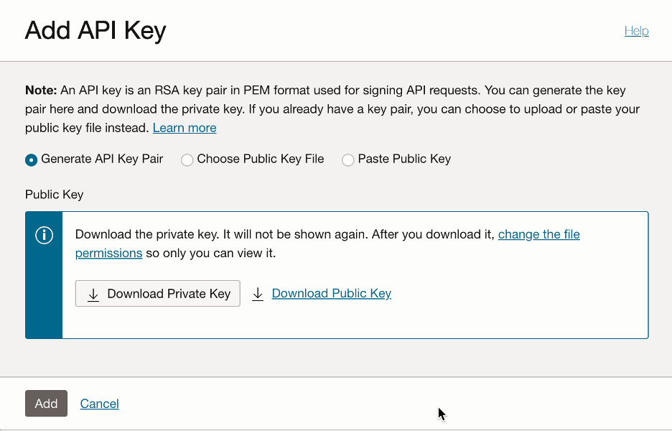This screenshot has height=431, width=672.
Task: Choose the Choose Public Key File radio option
Action: click(187, 160)
